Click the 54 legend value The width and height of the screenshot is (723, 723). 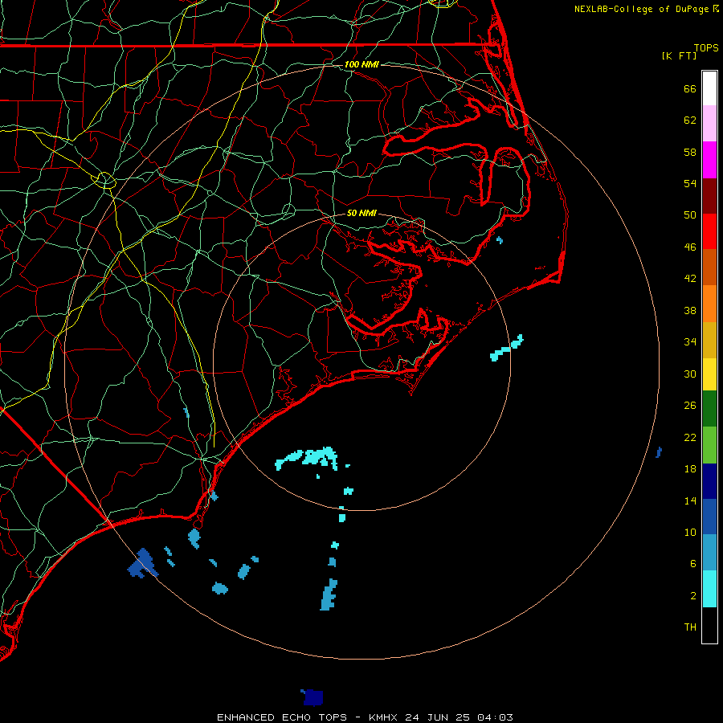690,183
